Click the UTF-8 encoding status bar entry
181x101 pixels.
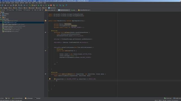pyautogui.click(x=164, y=100)
